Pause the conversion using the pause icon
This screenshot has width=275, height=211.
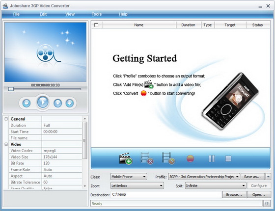point(212,158)
